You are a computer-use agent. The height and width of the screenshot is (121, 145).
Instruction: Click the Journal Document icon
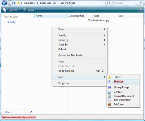click(109, 96)
